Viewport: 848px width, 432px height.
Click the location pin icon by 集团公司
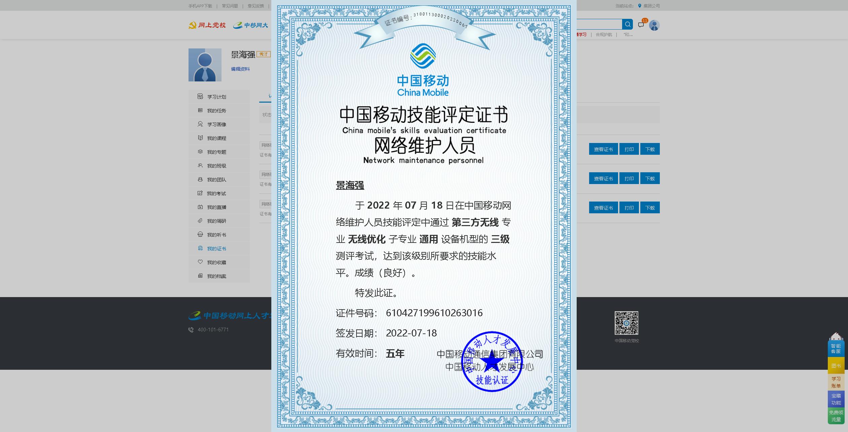point(640,6)
